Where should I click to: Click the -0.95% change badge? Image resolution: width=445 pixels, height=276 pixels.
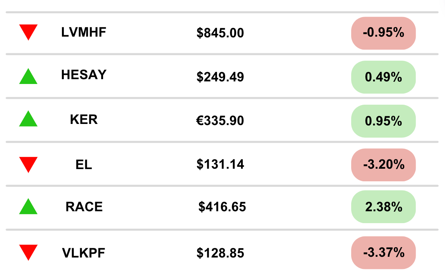tap(383, 33)
